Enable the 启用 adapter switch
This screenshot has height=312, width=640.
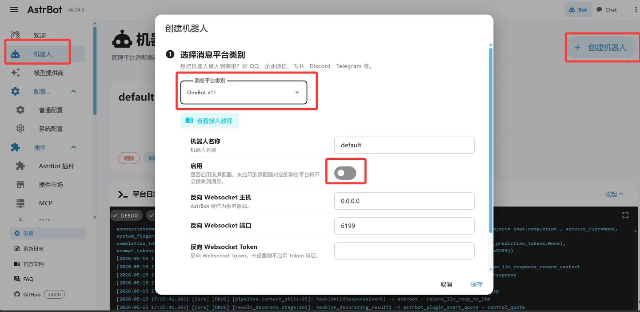pos(345,173)
